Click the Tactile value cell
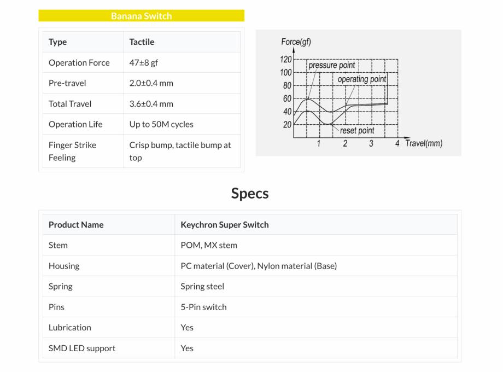The image size is (503, 372). [x=142, y=42]
